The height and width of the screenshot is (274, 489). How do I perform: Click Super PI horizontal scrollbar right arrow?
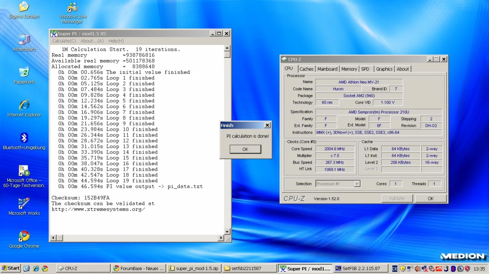tap(221, 238)
